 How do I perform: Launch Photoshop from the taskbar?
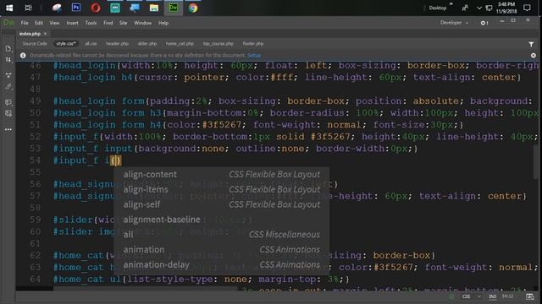(76, 8)
